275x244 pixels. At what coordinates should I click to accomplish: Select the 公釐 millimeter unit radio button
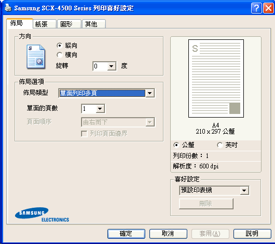[x=176, y=145]
